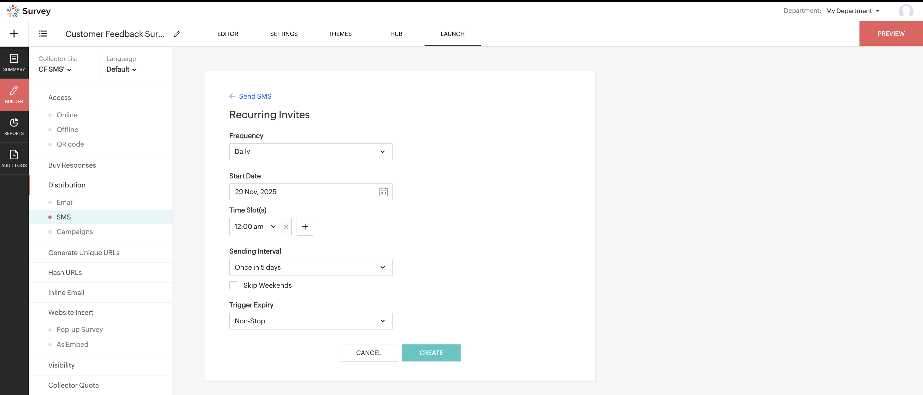This screenshot has width=923, height=395.
Task: Click the pencil icon to rename survey
Action: pyautogui.click(x=177, y=34)
